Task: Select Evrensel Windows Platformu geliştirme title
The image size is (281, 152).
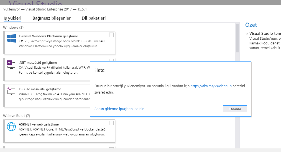Action: pyautogui.click(x=48, y=36)
